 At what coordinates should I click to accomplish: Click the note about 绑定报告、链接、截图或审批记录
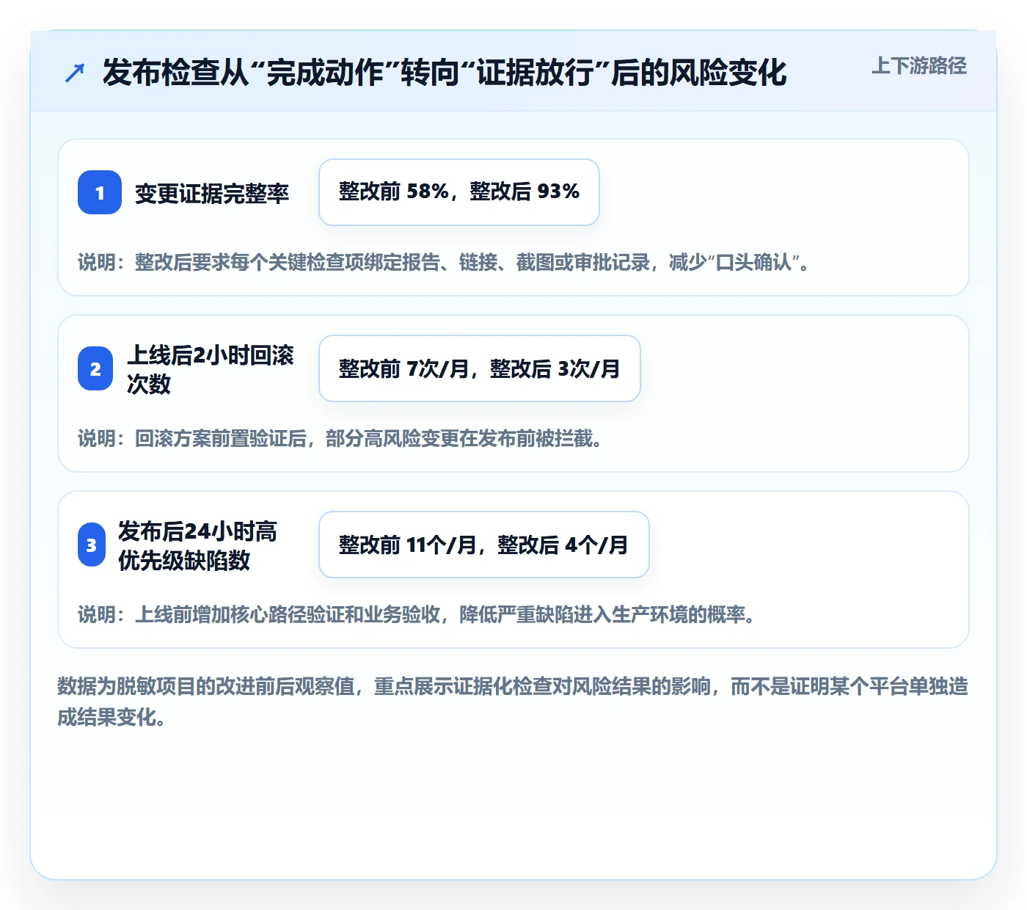(445, 262)
